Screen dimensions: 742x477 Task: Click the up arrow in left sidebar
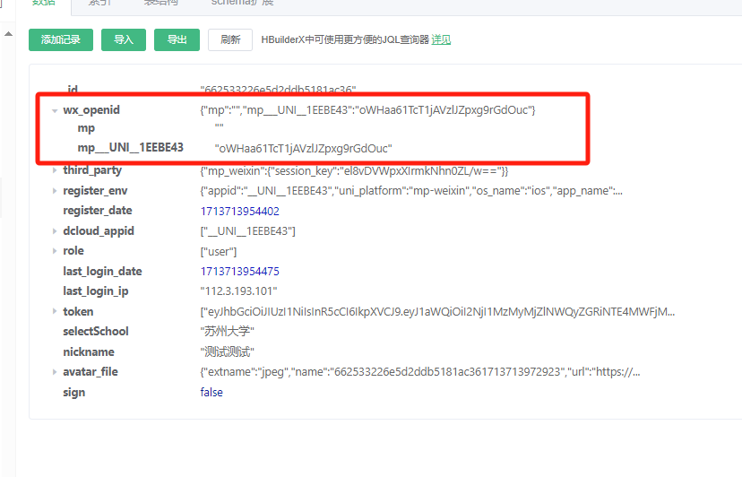pos(8,34)
